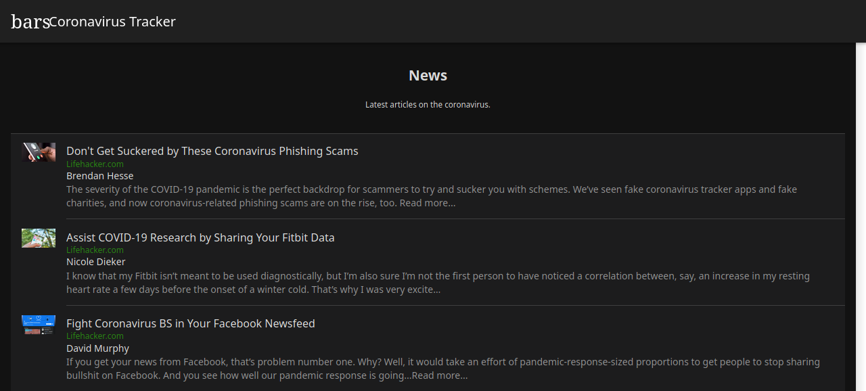
Task: Open the phishing scams article thumbnail
Action: (x=39, y=152)
